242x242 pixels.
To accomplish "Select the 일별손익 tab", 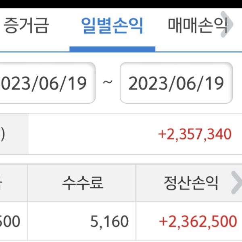I will tap(112, 26).
